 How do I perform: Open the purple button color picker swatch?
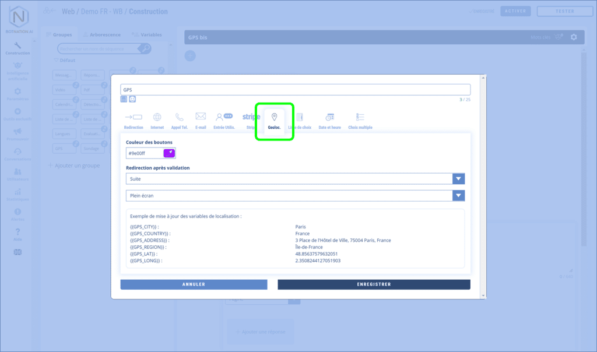coord(168,153)
